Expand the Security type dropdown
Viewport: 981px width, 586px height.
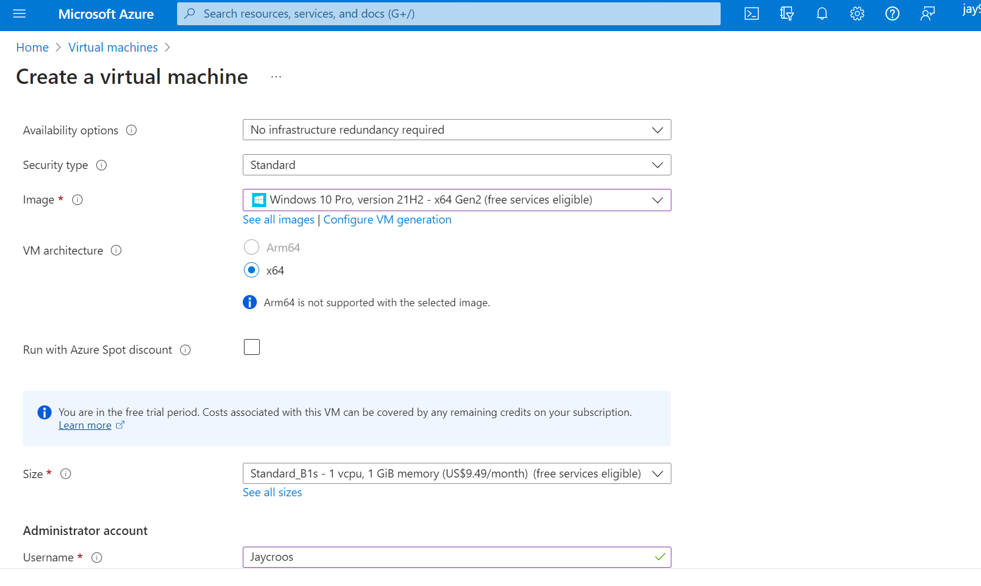coord(457,165)
